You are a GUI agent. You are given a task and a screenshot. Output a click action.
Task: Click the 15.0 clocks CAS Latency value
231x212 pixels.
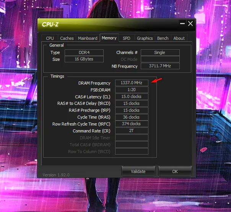tap(132, 96)
